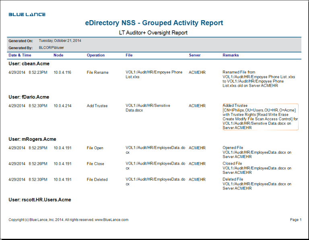Click the File column header

(x=129, y=55)
